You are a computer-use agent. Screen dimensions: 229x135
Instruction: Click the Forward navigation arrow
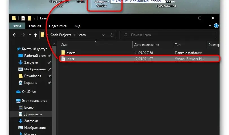[x=23, y=35]
